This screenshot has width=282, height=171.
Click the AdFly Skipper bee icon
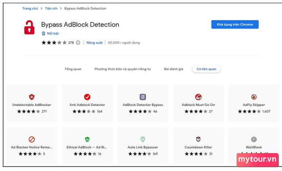(254, 97)
